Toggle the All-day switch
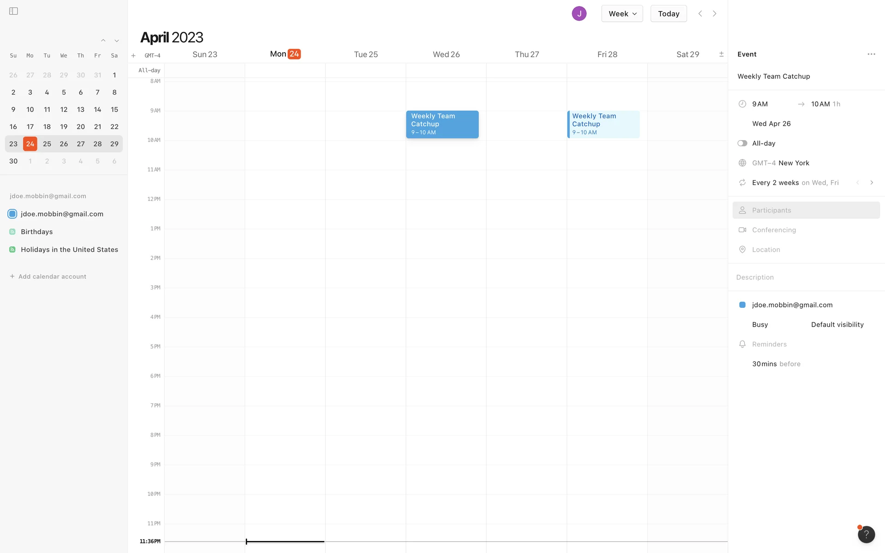The width and height of the screenshot is (885, 553). [x=742, y=143]
